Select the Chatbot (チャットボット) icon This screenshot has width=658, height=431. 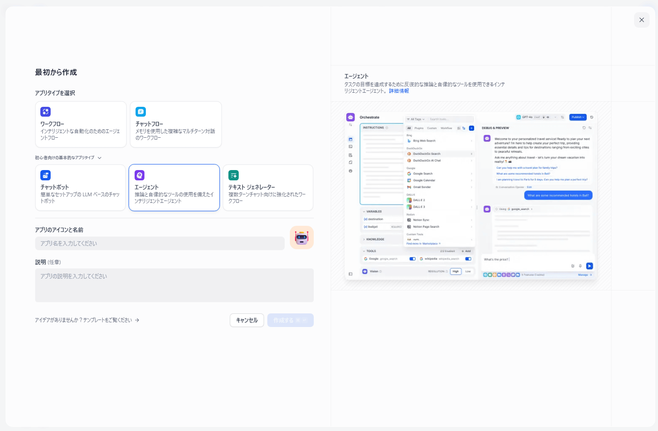[x=45, y=175]
